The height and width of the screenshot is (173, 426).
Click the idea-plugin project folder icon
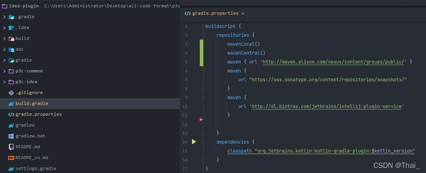pyautogui.click(x=5, y=6)
